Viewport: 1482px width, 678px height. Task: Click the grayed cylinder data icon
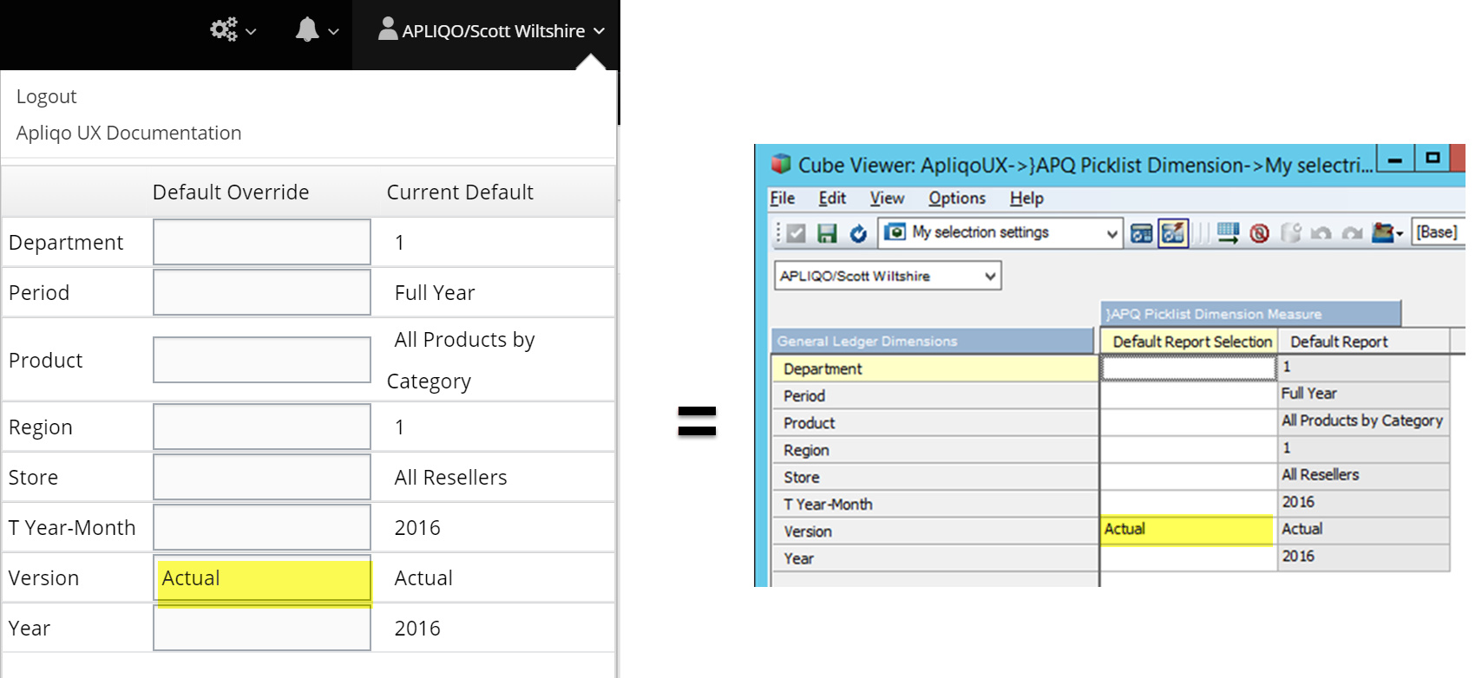tap(1291, 233)
